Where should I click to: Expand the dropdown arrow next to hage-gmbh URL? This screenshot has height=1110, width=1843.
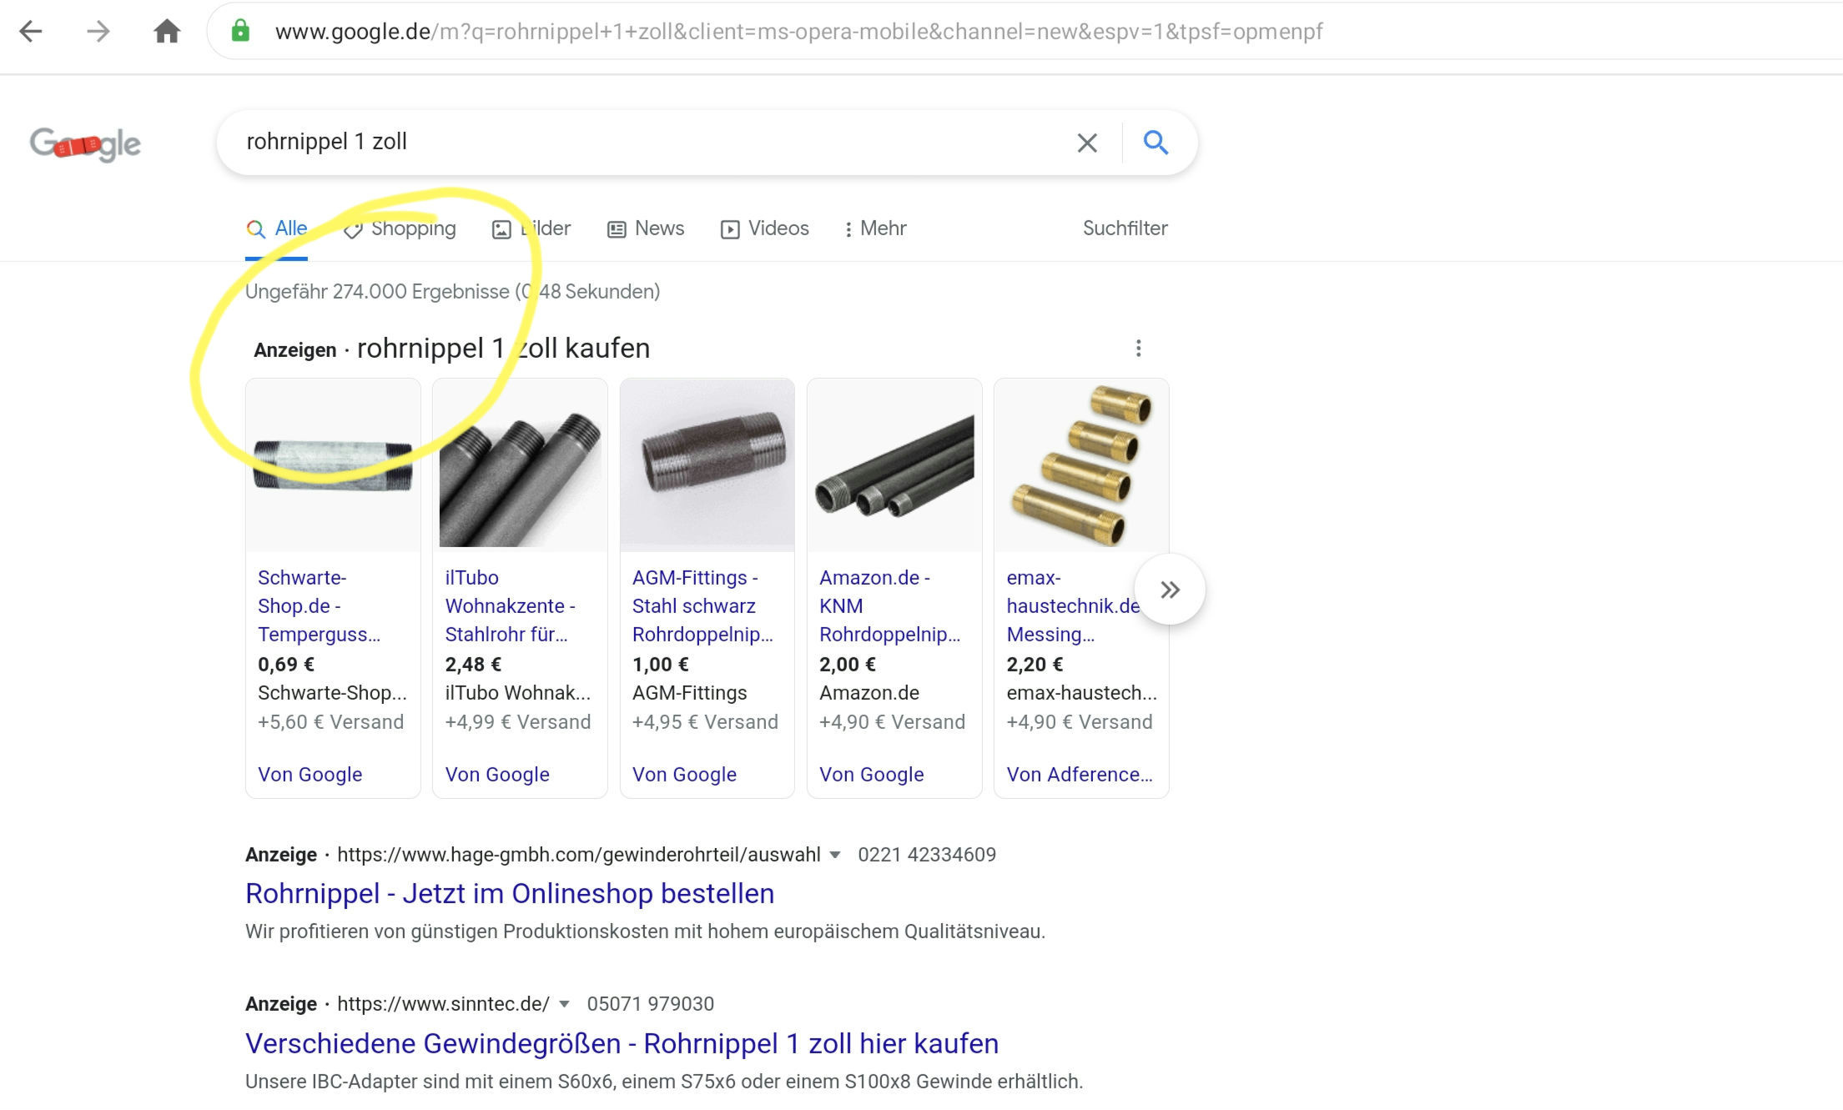point(835,855)
